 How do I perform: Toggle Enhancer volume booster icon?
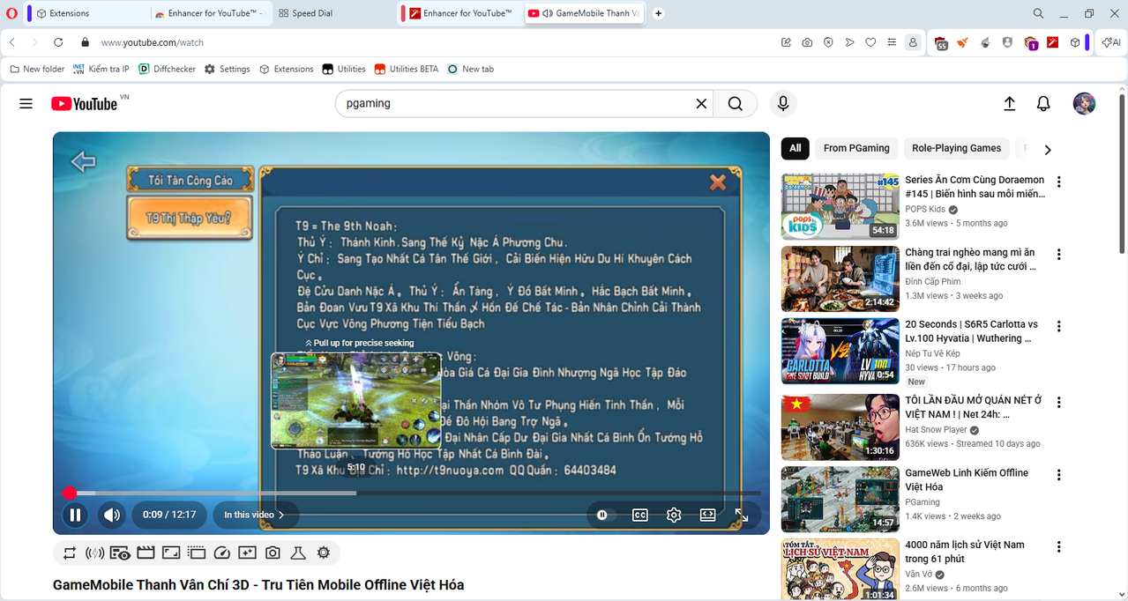pyautogui.click(x=94, y=553)
